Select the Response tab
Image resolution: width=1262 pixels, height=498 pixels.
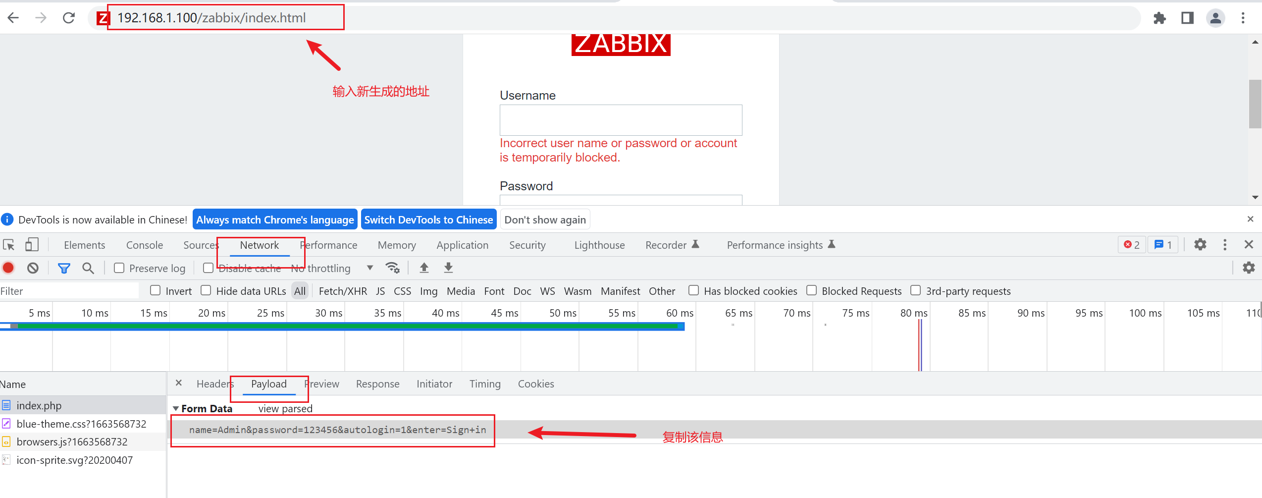click(x=378, y=384)
